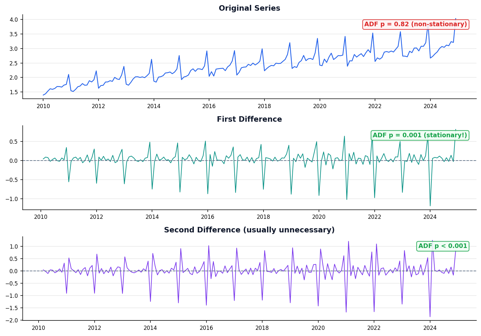
Task: Click the "ADF p = 0.82 (non-stationary)" annotation box
Action: 416,24
